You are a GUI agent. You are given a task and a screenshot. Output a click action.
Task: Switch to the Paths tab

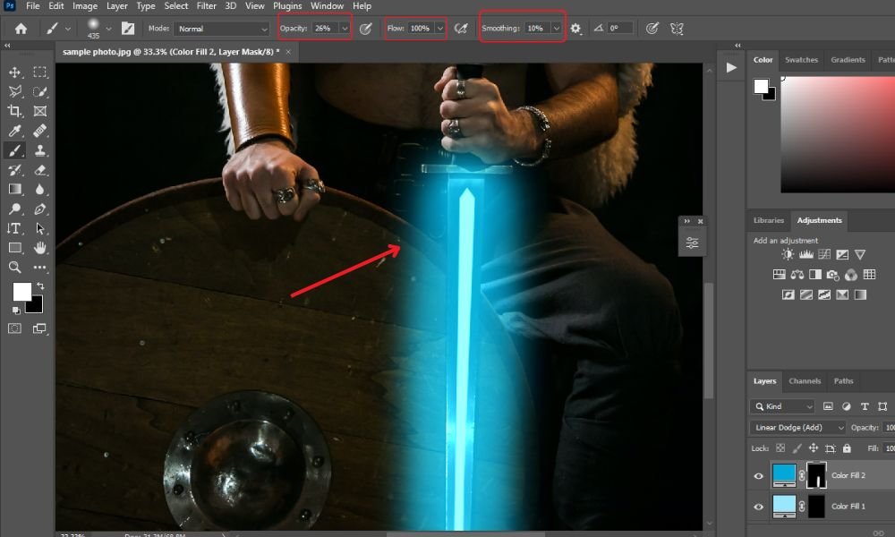point(843,381)
